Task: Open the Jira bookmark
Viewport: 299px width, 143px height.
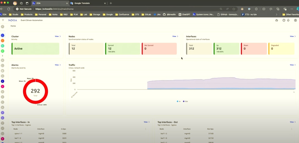Action: (157, 15)
